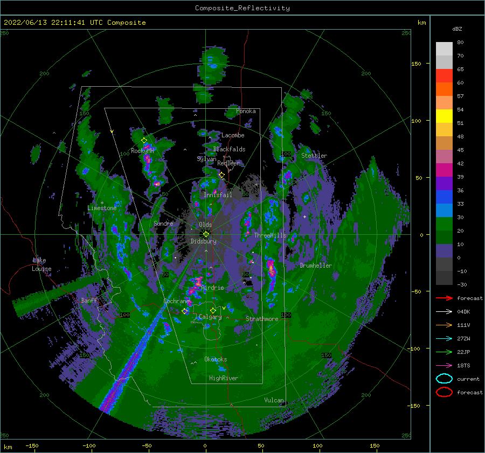485x453 pixels.
Task: Click the HighRiver label
Action: (224, 378)
